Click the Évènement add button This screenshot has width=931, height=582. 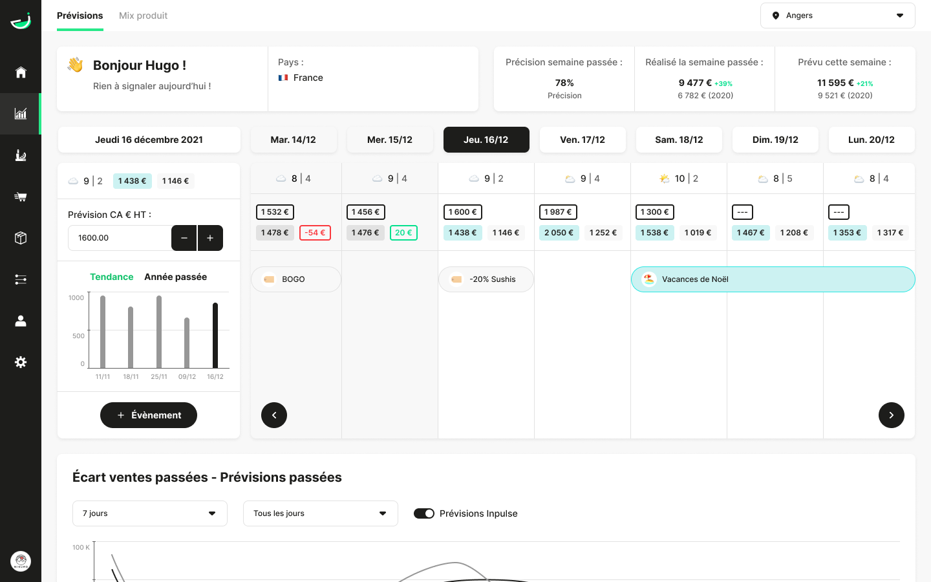point(149,415)
